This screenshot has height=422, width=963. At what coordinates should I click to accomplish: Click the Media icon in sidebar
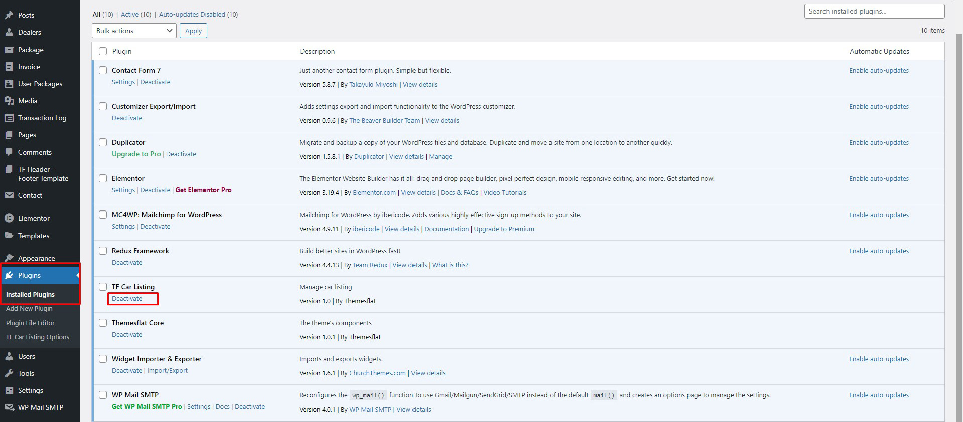(9, 101)
